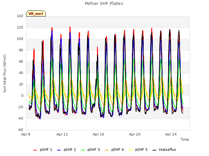Click the blue pSHF 2 legend swatch

[x=59, y=150]
